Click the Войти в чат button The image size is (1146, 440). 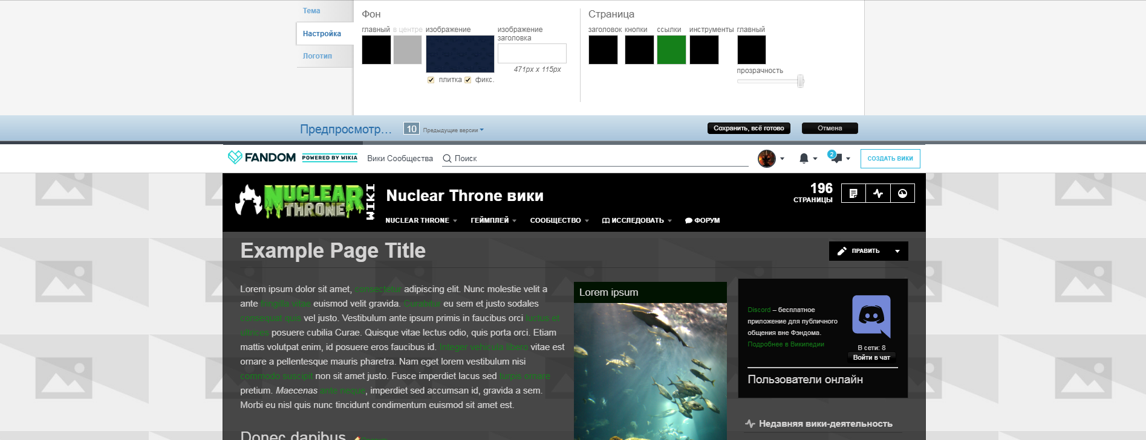(871, 357)
